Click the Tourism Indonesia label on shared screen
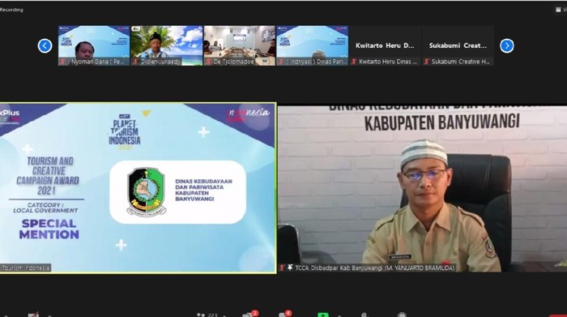This screenshot has width=567, height=317. [x=25, y=268]
